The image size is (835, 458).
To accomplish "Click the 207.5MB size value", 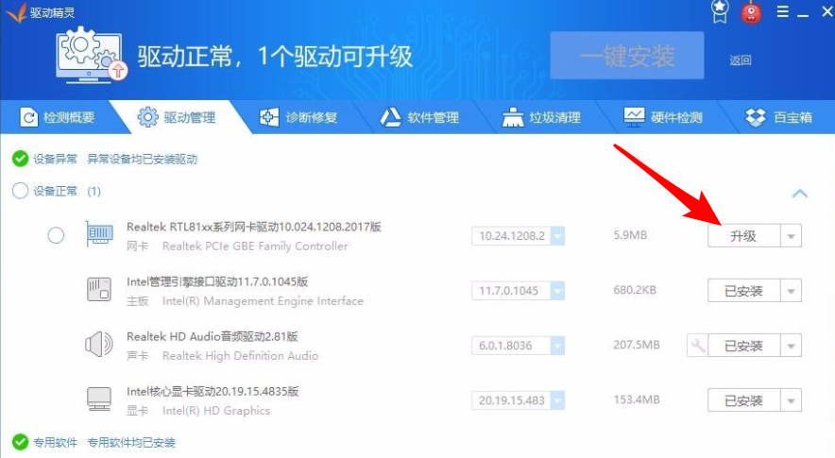I will 637,345.
